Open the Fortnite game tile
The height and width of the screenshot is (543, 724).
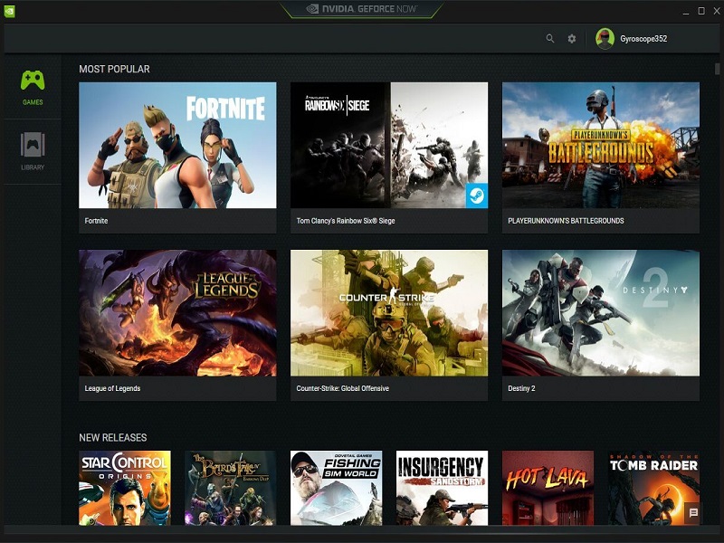tap(177, 157)
